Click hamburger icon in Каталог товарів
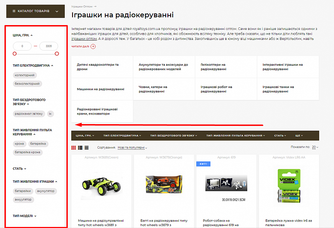The image size is (334, 228). tap(14, 11)
